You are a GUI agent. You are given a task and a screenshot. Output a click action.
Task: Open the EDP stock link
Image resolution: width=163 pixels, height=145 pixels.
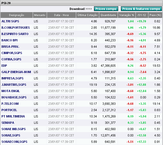(4, 66)
